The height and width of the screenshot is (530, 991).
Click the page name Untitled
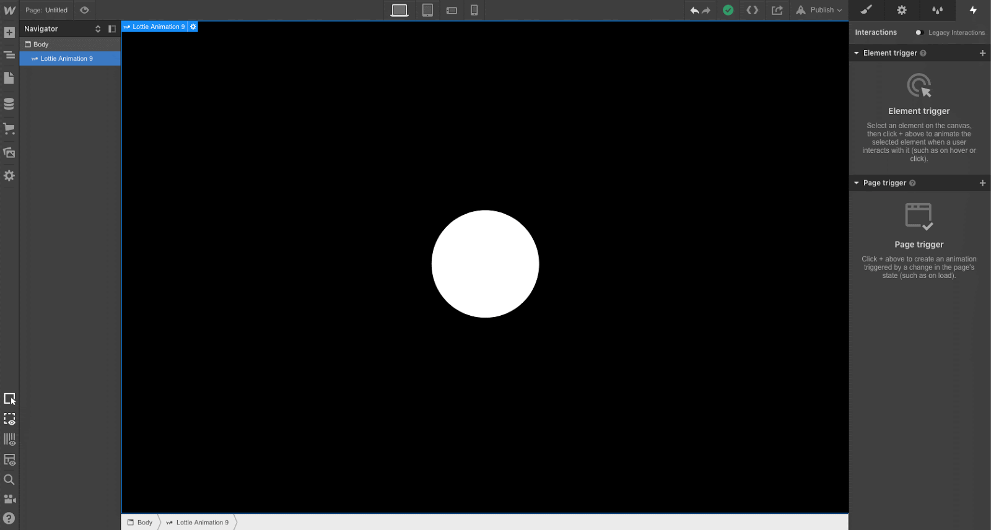click(x=56, y=11)
